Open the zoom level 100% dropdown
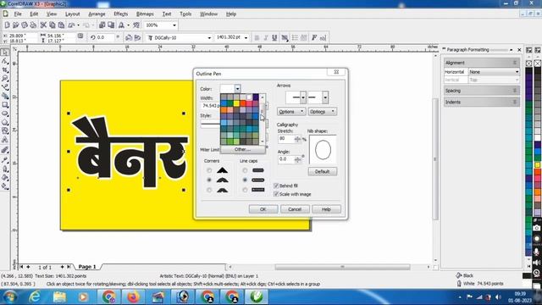 point(174,25)
